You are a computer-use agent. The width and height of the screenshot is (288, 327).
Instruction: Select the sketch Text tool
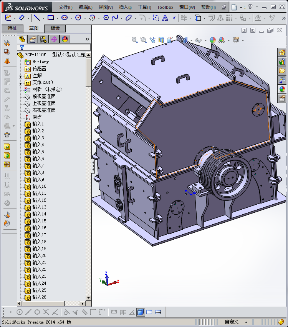165,18
